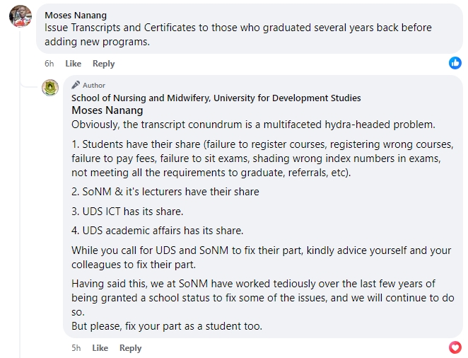468x358 pixels.
Task: Click the Author label text
Action: coord(94,86)
